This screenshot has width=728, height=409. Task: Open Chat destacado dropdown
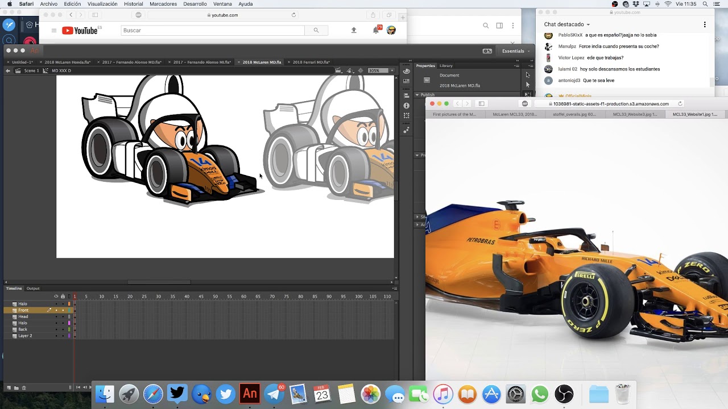(x=567, y=24)
